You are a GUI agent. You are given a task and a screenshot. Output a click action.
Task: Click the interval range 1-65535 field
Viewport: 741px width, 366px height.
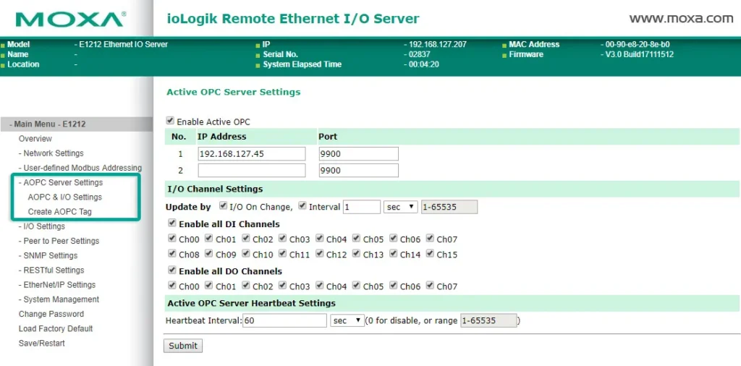tap(449, 207)
